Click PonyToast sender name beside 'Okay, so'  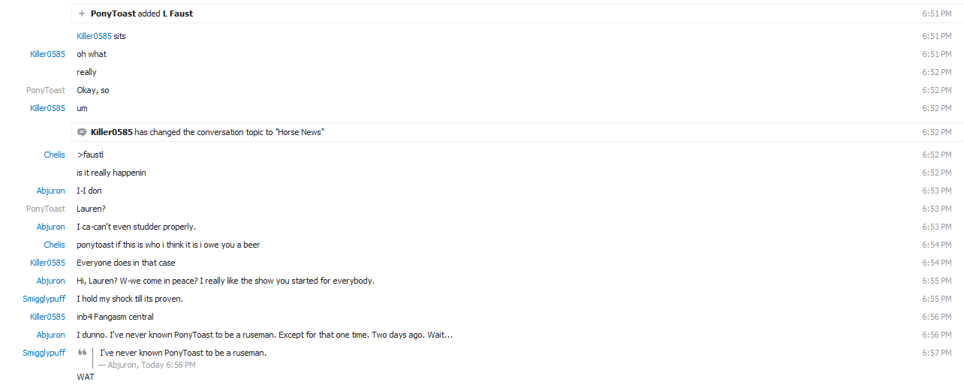pyautogui.click(x=46, y=90)
